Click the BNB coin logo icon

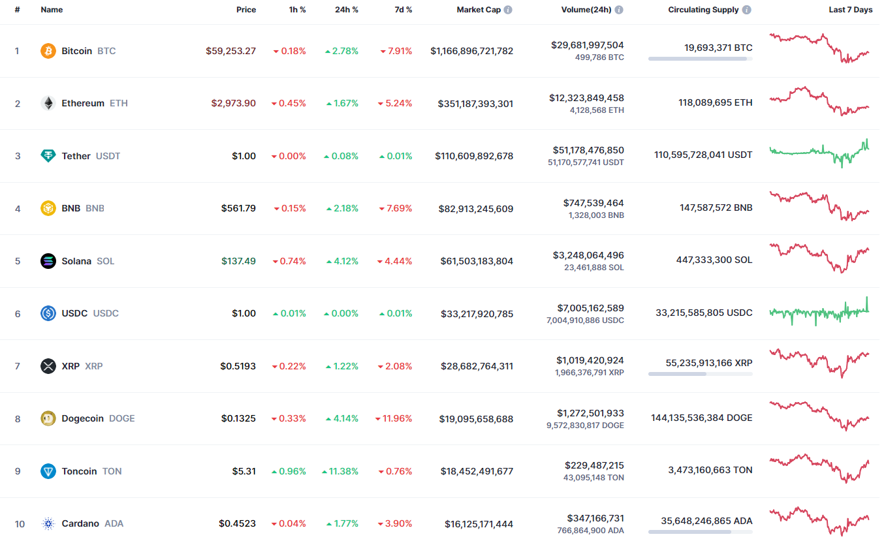[x=48, y=208]
